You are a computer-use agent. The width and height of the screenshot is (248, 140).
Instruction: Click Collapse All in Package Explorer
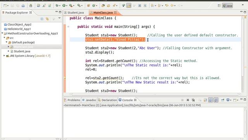click(42, 19)
